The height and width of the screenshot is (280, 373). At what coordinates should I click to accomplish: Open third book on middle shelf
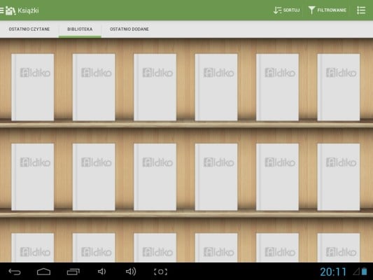(155, 177)
